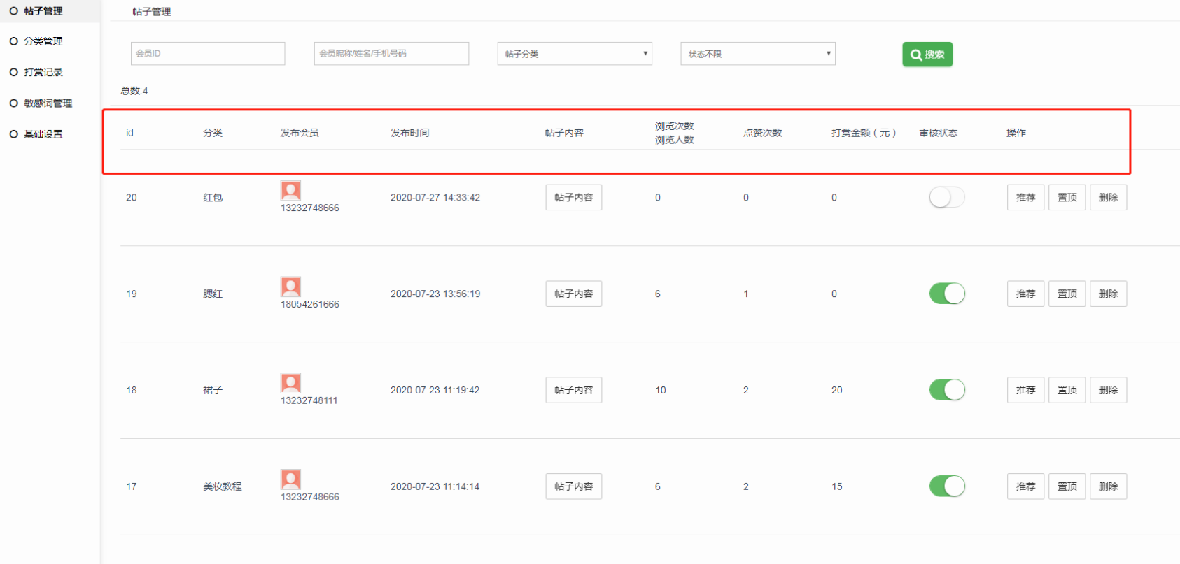Expand the 帖子分类 dropdown
The height and width of the screenshot is (564, 1180).
[574, 54]
